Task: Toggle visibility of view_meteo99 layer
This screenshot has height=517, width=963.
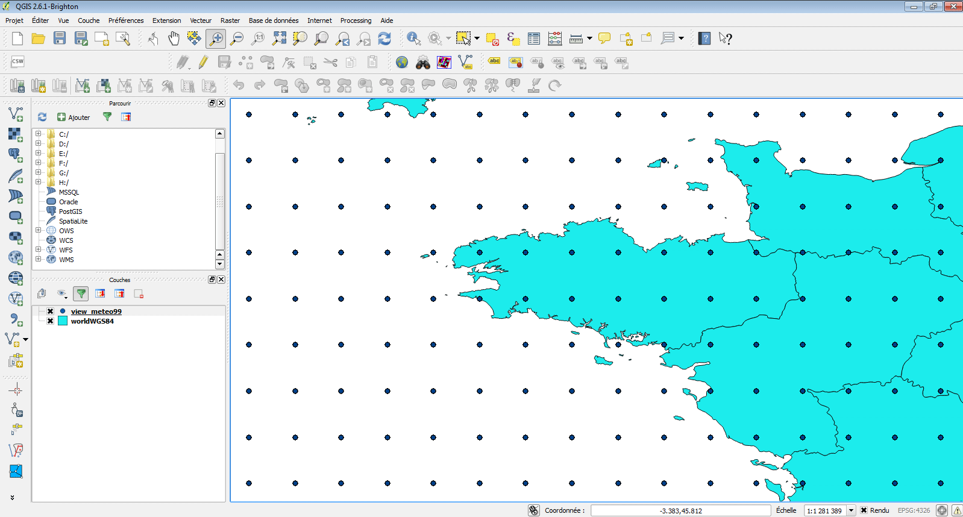Action: click(x=51, y=312)
